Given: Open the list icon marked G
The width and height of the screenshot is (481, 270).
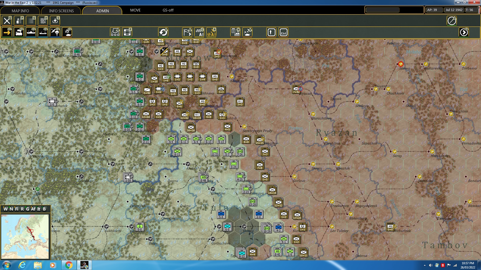Looking at the screenshot, I should click(x=31, y=21).
